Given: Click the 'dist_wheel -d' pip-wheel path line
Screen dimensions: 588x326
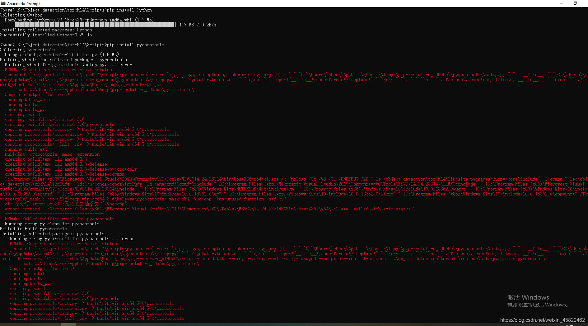Looking at the screenshot, I should [x=82, y=85].
